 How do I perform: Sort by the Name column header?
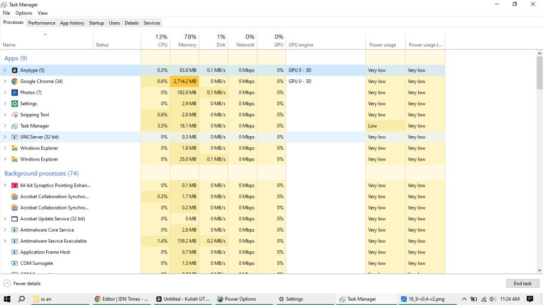(46, 41)
